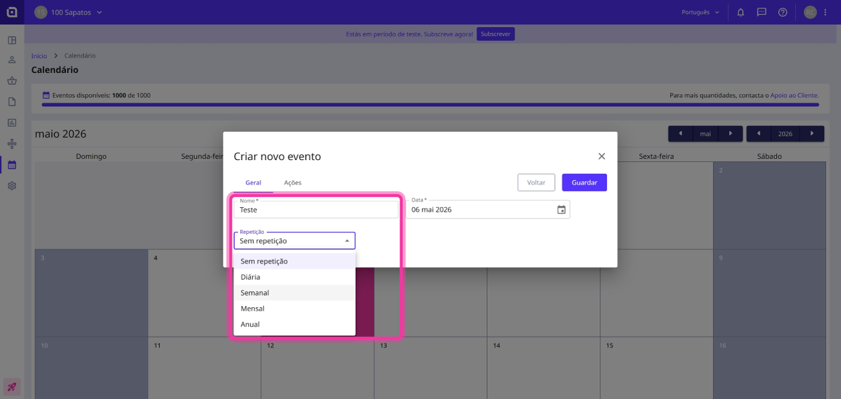Image resolution: width=841 pixels, height=399 pixels.
Task: Open the Português language dropdown
Action: click(701, 12)
